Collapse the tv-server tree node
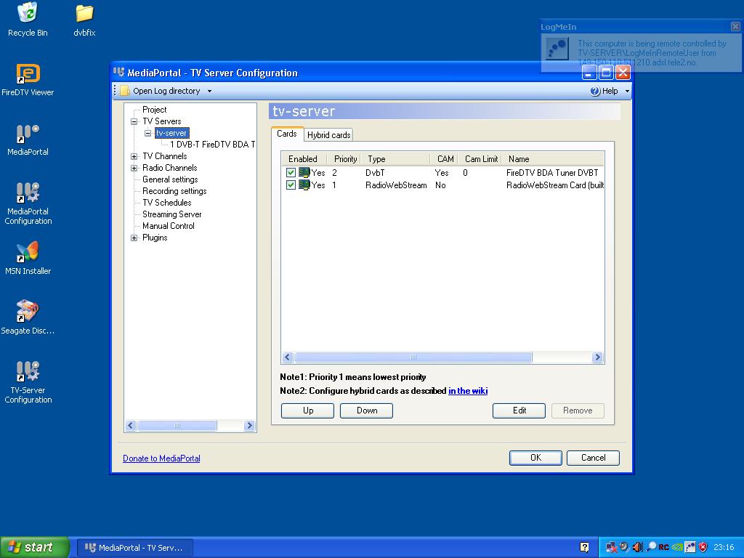The height and width of the screenshot is (558, 744). click(148, 134)
